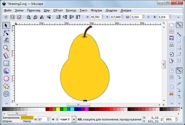The image size is (185, 125).
Task: Select the Node editing tool
Action: (x=6, y=33)
